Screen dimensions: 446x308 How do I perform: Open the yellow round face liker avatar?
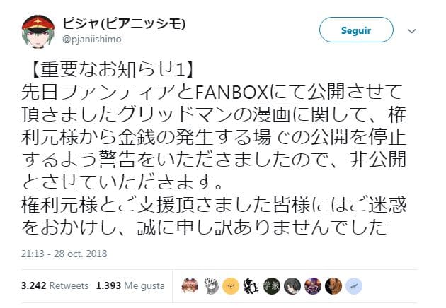pos(231,286)
